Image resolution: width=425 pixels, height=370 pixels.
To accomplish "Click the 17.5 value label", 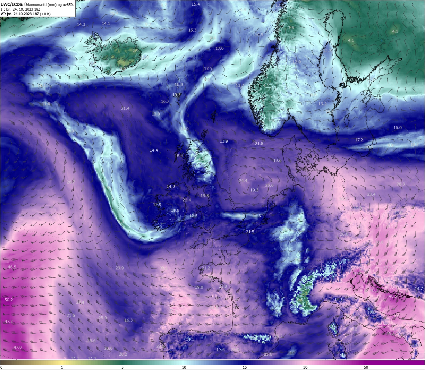I will [208, 69].
